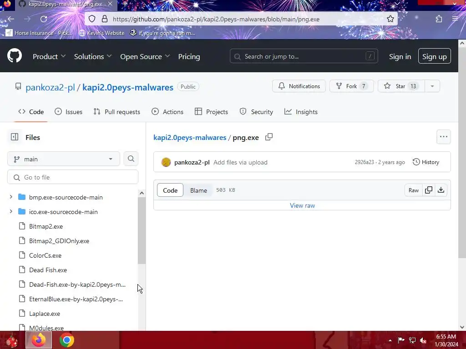466x349 pixels.
Task: Open the Projects tab
Action: tap(211, 112)
